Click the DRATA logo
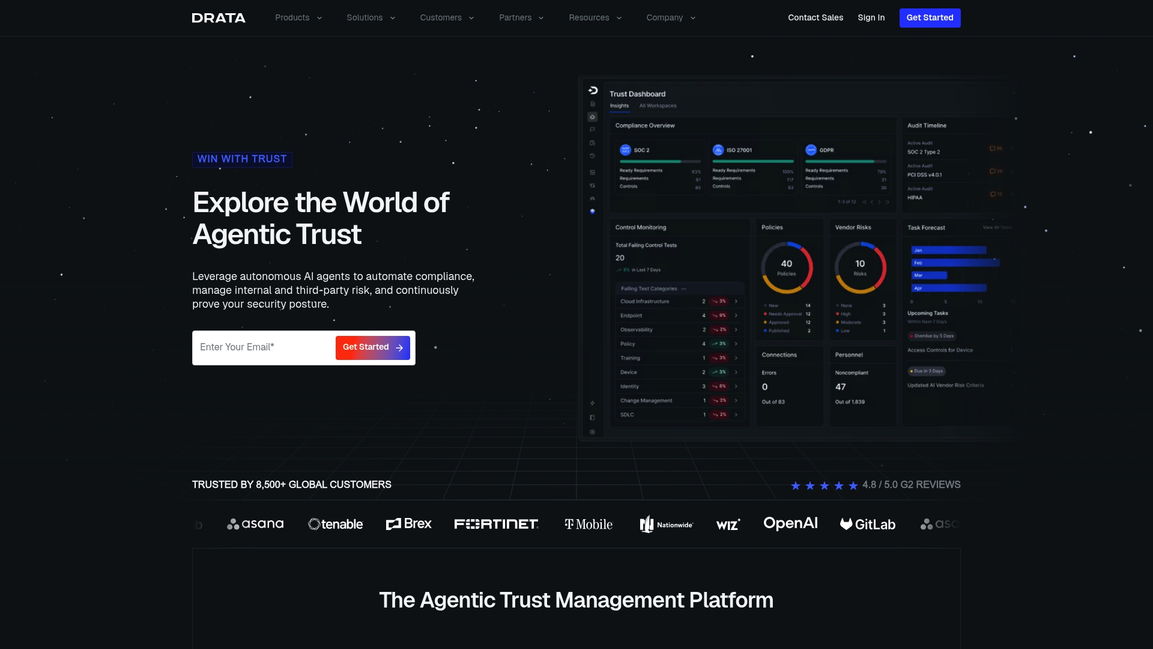1153x649 pixels. [219, 18]
